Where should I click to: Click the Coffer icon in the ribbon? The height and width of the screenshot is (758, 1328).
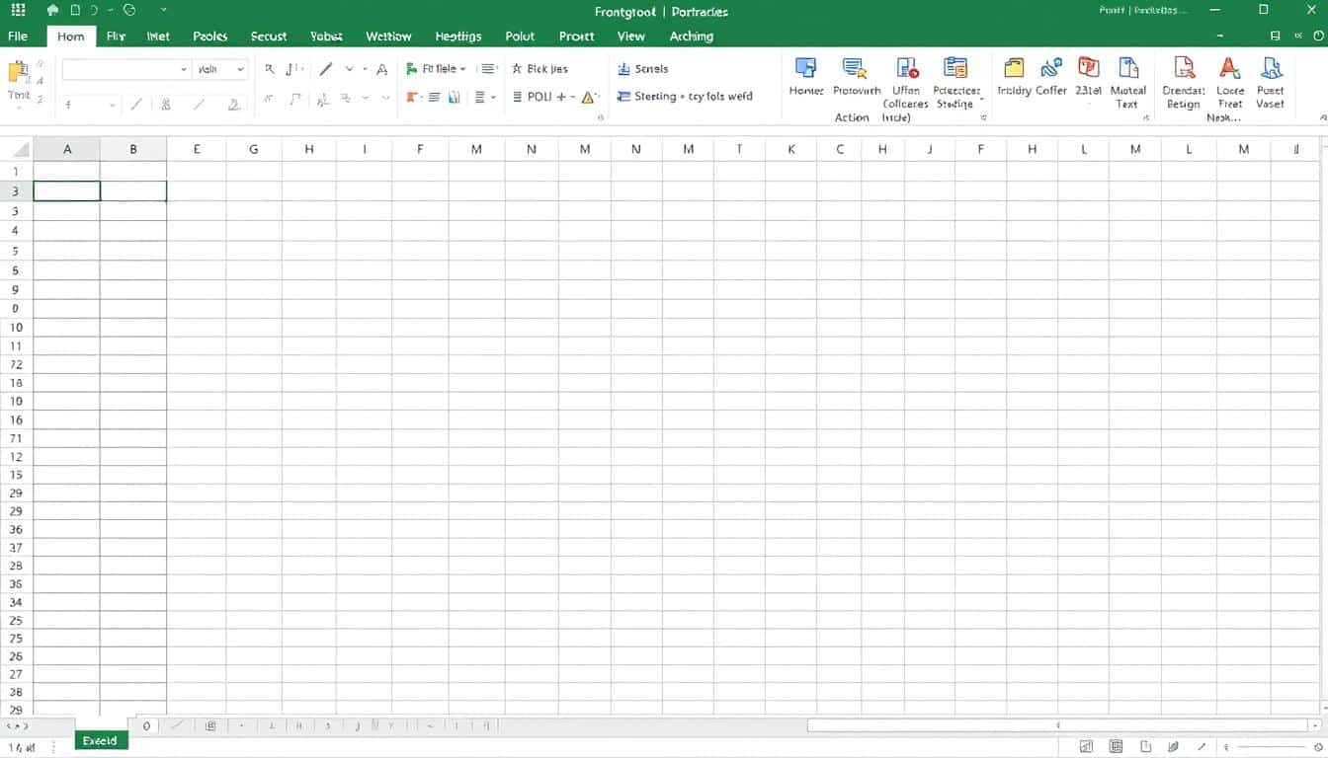point(1051,68)
